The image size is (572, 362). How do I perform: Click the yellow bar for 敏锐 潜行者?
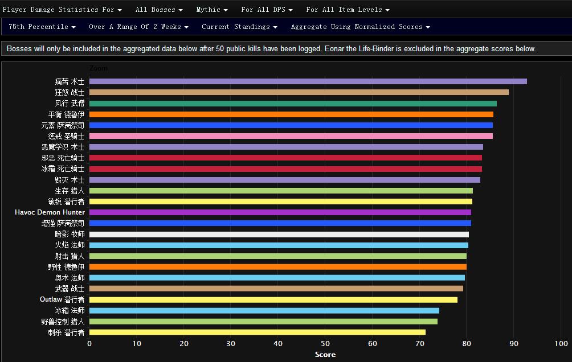point(280,201)
